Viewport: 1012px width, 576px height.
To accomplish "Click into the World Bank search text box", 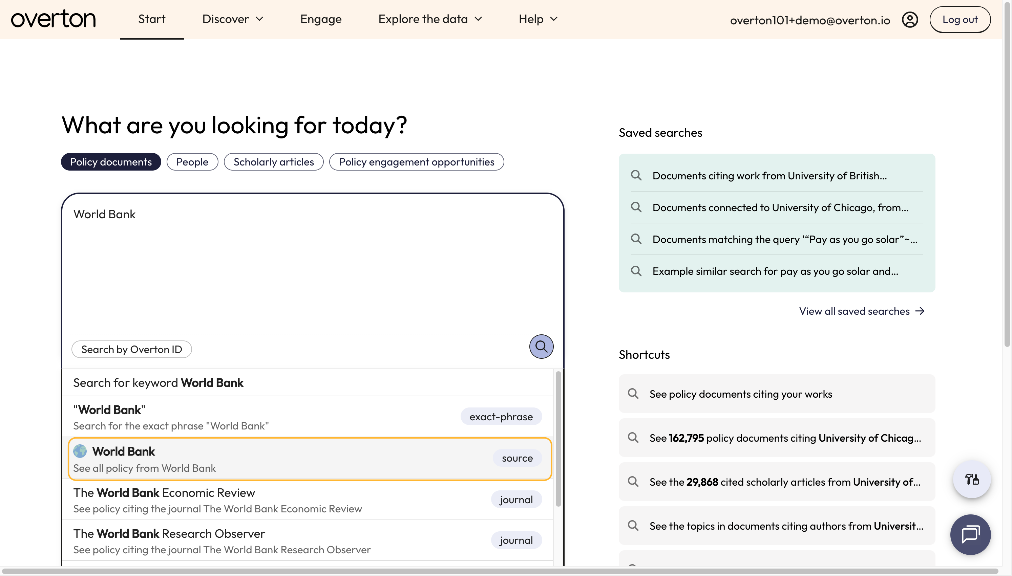I will tap(312, 269).
